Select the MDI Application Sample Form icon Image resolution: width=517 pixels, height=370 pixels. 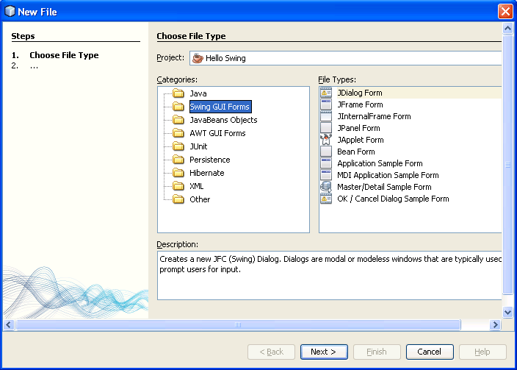326,175
